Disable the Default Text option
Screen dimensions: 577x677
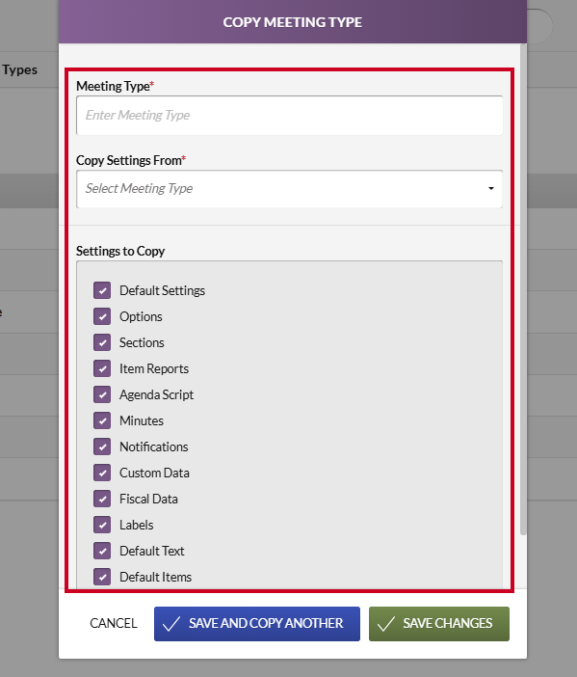102,551
